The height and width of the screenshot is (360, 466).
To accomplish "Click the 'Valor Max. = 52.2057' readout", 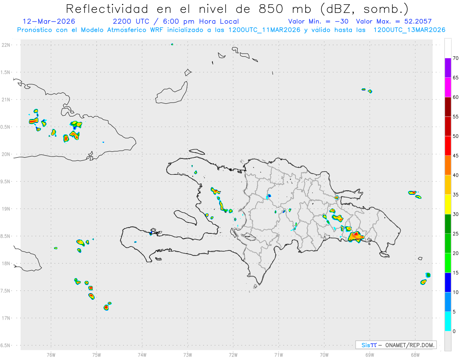I will tap(393, 21).
